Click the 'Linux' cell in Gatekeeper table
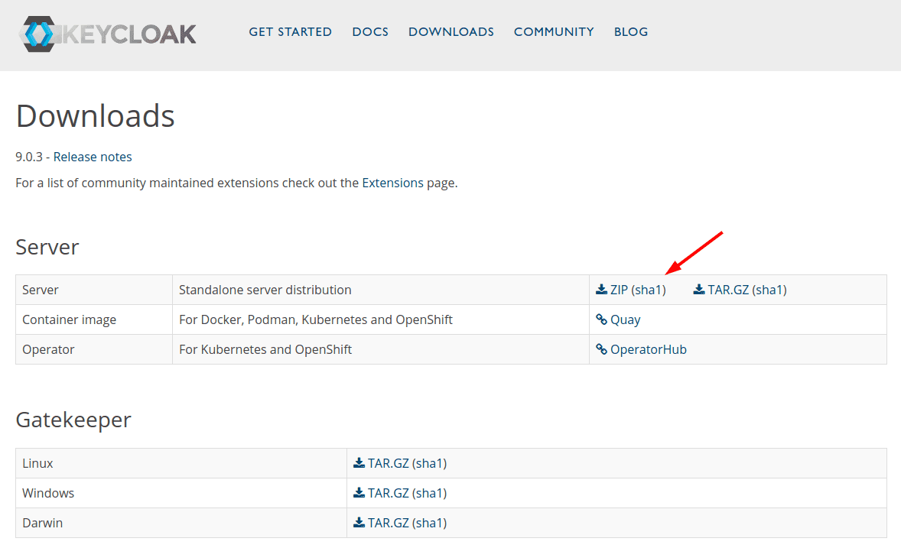The width and height of the screenshot is (901, 548). [x=181, y=463]
